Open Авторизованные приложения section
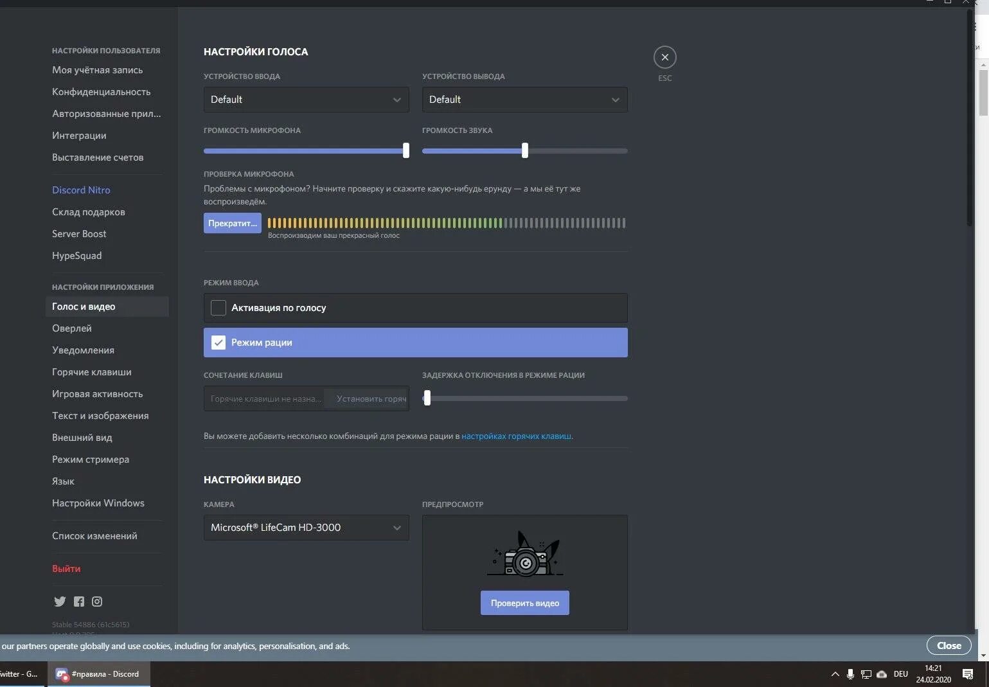The height and width of the screenshot is (687, 989). coord(107,114)
